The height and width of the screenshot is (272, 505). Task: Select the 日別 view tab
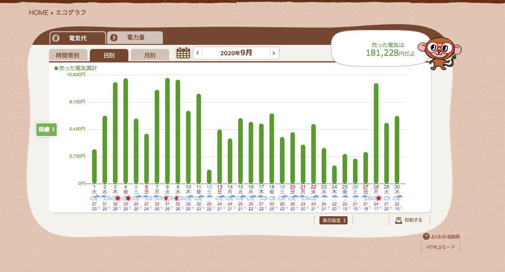click(x=109, y=55)
